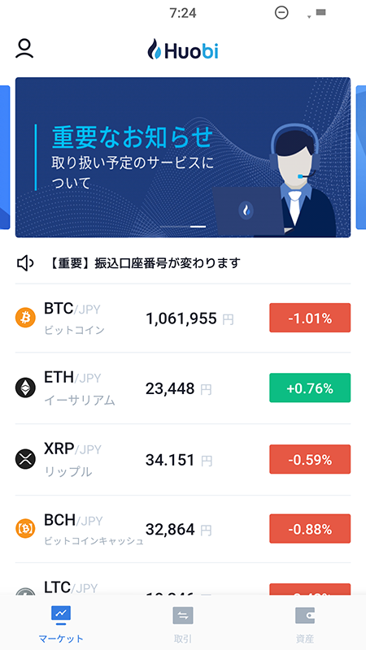Open the 重要なお知らせ banner
366x650 pixels.
tap(183, 158)
